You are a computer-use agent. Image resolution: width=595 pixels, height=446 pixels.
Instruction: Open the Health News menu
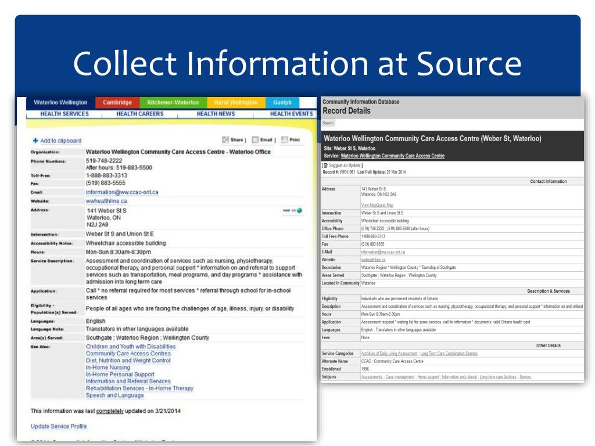pyautogui.click(x=216, y=114)
